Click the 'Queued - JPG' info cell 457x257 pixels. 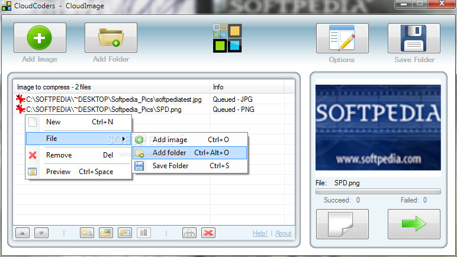233,99
